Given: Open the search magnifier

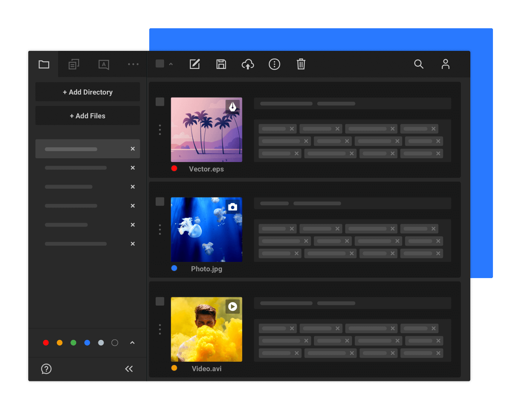Looking at the screenshot, I should [x=419, y=64].
